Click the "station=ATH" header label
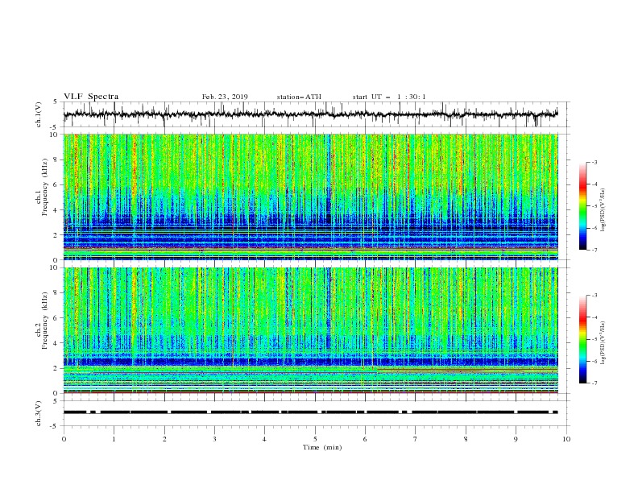The height and width of the screenshot is (493, 638). tap(299, 97)
